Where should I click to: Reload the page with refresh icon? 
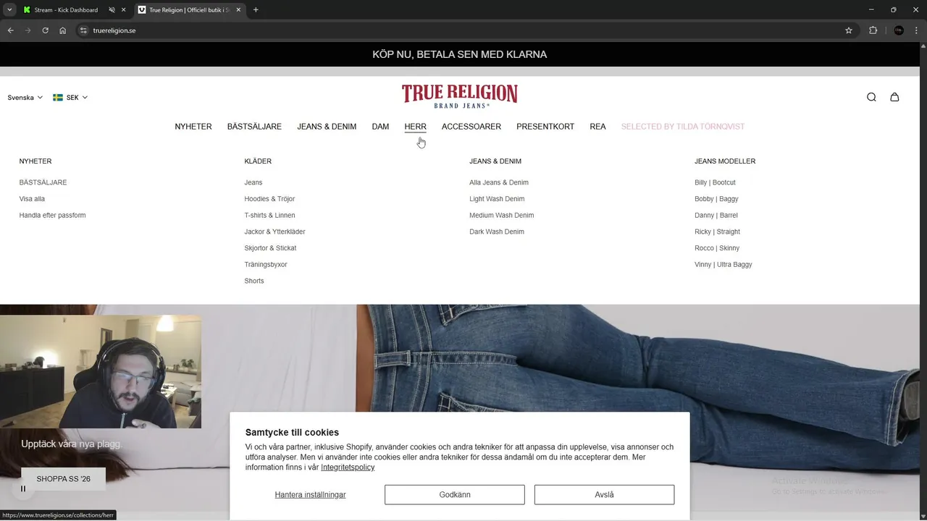coord(46,30)
